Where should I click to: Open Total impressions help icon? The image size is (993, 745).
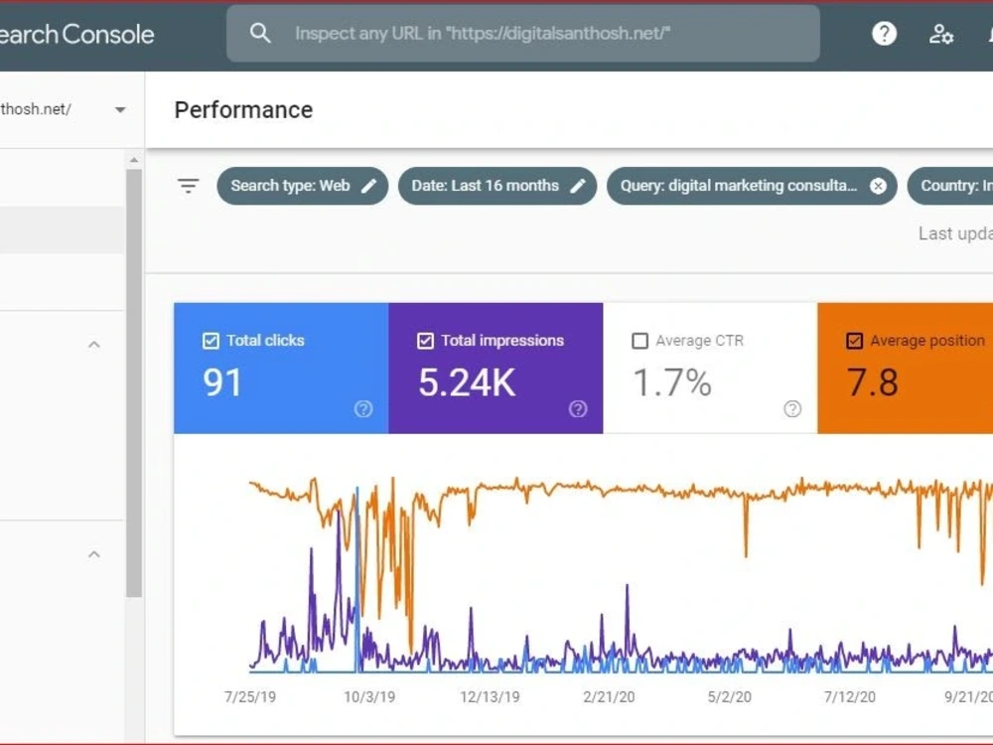(578, 408)
